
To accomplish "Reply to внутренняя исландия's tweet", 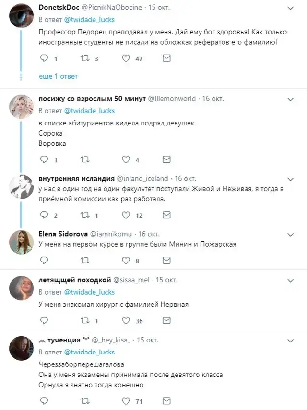I will [x=44, y=216].
